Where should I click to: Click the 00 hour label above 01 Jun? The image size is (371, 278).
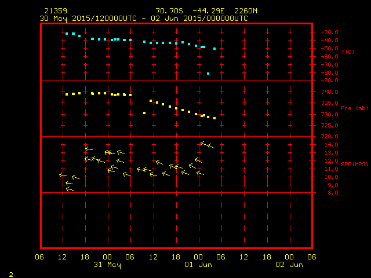(x=198, y=257)
